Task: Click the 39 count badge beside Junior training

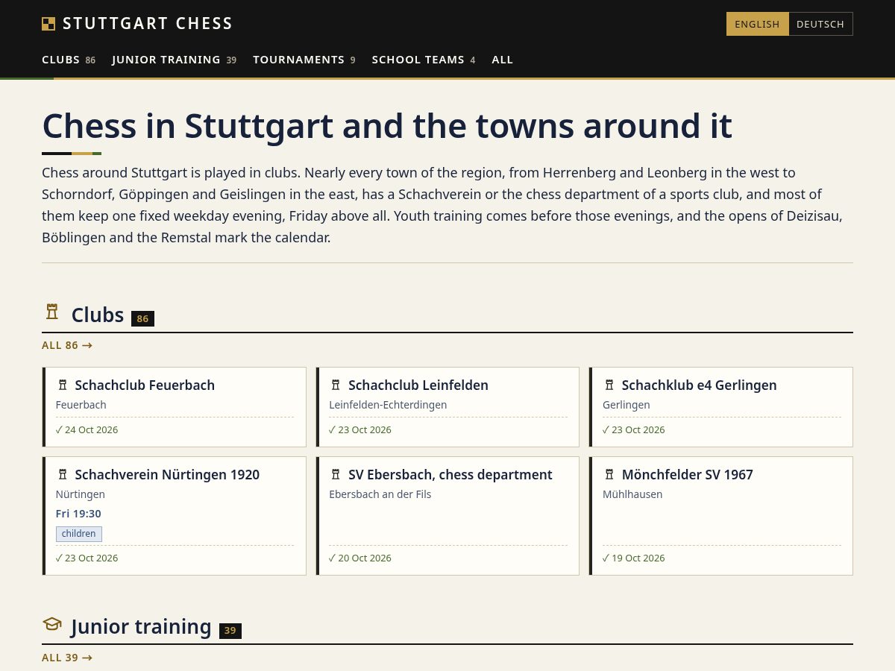Action: (x=230, y=631)
